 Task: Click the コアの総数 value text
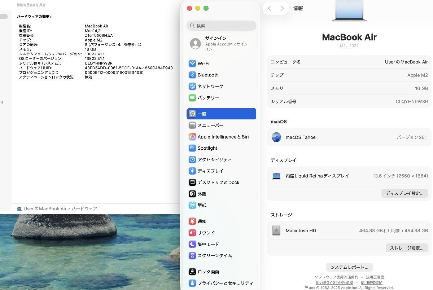(113, 45)
